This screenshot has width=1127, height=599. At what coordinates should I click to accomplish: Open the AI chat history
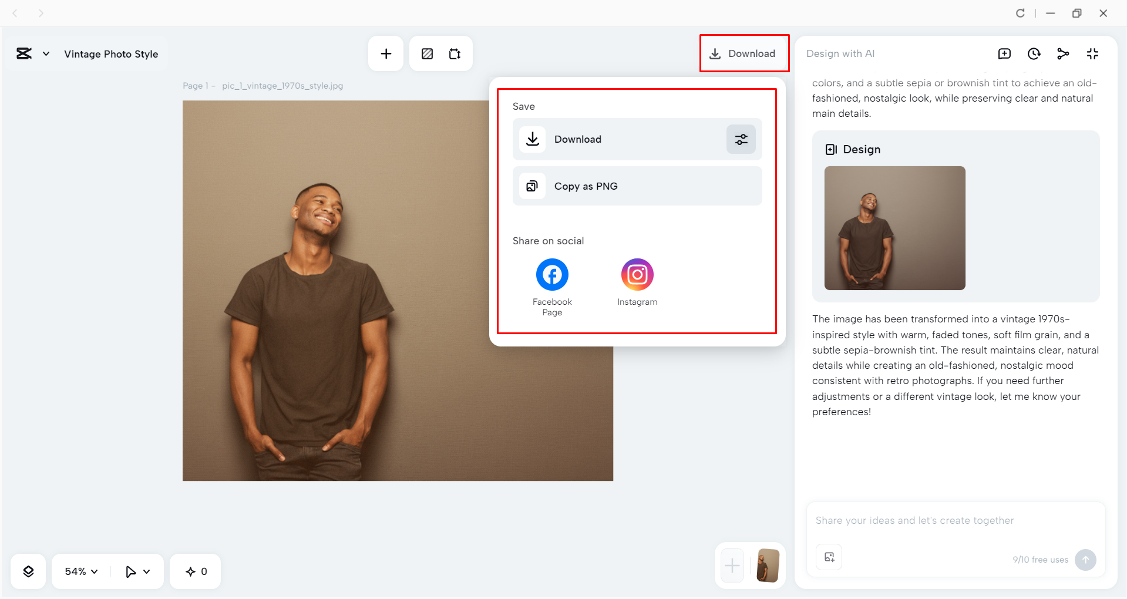click(1034, 54)
